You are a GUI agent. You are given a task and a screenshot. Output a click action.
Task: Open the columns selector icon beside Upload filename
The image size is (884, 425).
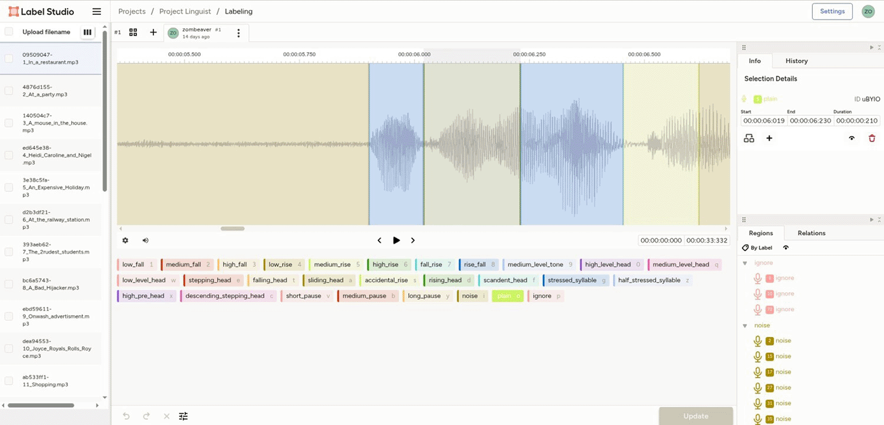[x=88, y=32]
